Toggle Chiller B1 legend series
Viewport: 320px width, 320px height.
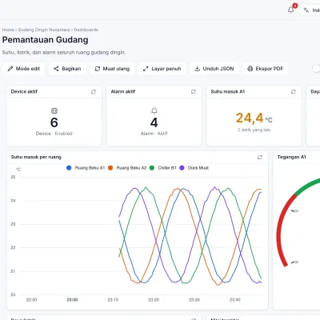pos(163,168)
